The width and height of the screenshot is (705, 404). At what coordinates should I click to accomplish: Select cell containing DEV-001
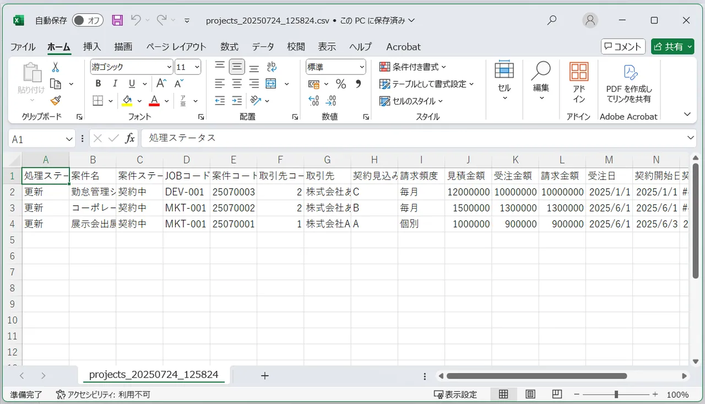click(186, 192)
